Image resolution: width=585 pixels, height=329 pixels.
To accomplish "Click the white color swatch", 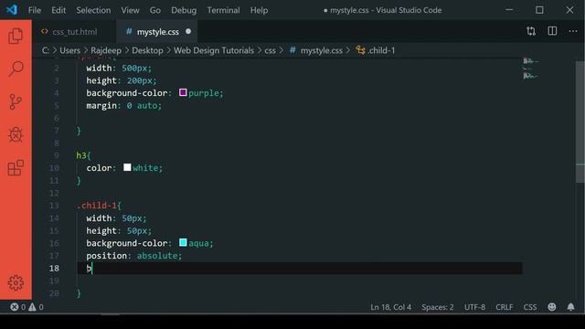I will click(127, 167).
